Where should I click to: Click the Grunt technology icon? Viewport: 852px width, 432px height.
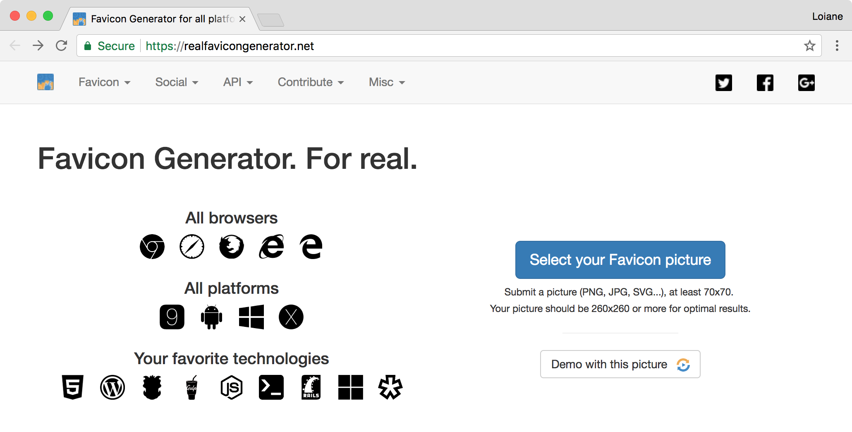coord(152,387)
